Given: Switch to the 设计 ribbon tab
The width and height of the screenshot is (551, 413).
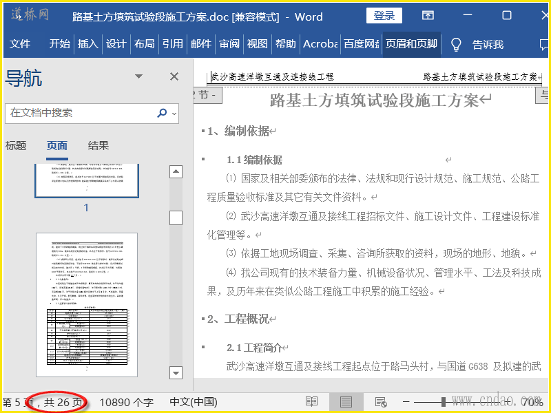Looking at the screenshot, I should pos(116,44).
